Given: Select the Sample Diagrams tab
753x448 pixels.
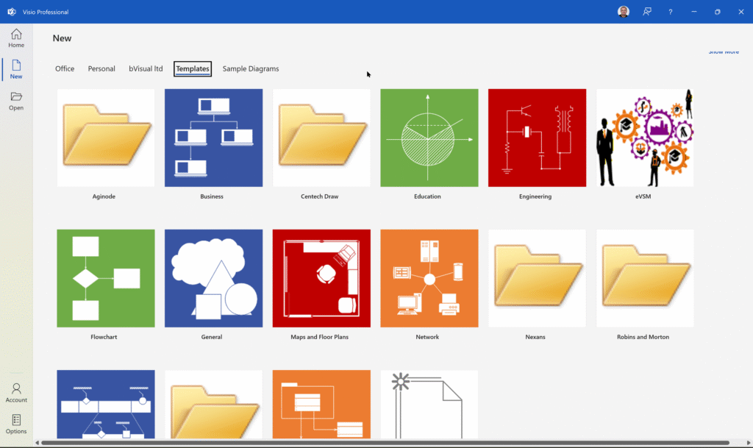Looking at the screenshot, I should [x=251, y=68].
